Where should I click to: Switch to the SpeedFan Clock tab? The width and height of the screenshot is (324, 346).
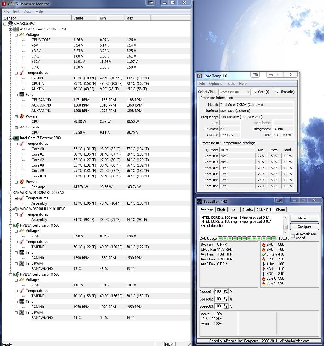[x=221, y=210]
